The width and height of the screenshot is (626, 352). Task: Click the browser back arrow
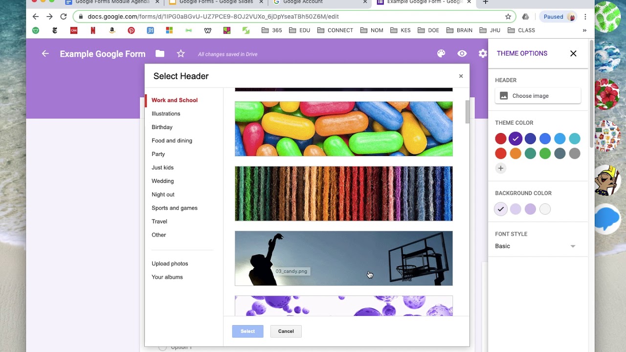click(x=35, y=17)
